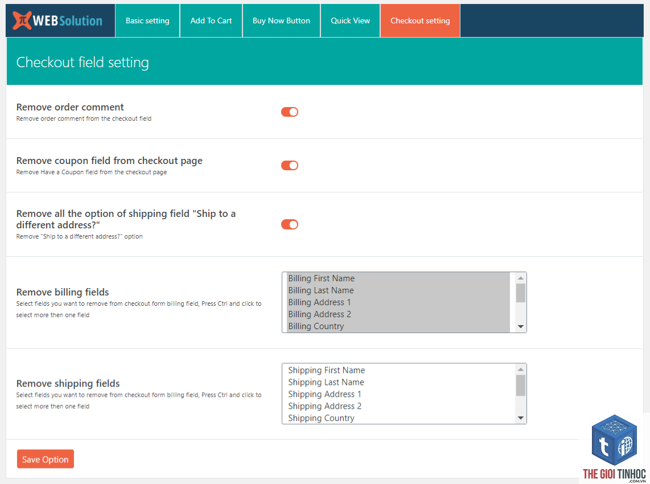Select Shipping First Name in the list
This screenshot has height=484, width=650.
398,370
